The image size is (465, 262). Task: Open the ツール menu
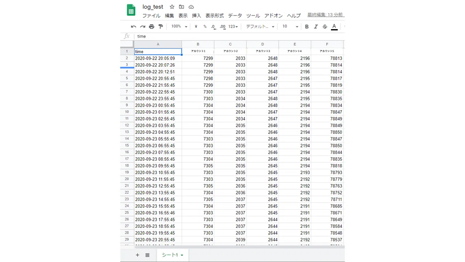253,16
